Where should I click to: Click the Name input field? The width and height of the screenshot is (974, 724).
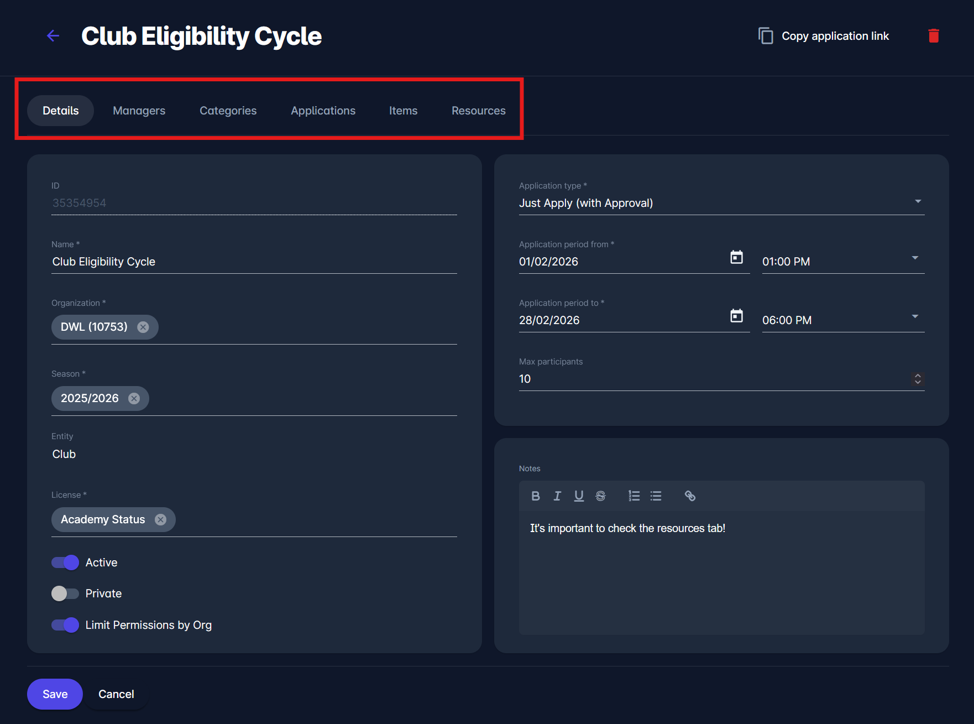coord(254,262)
